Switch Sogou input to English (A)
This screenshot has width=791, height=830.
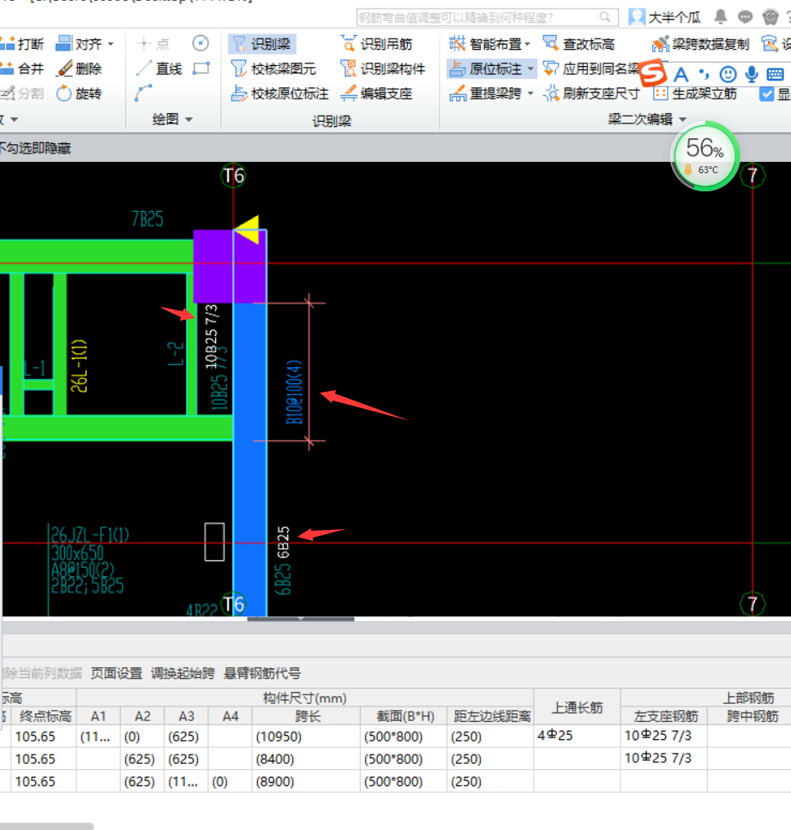click(681, 75)
